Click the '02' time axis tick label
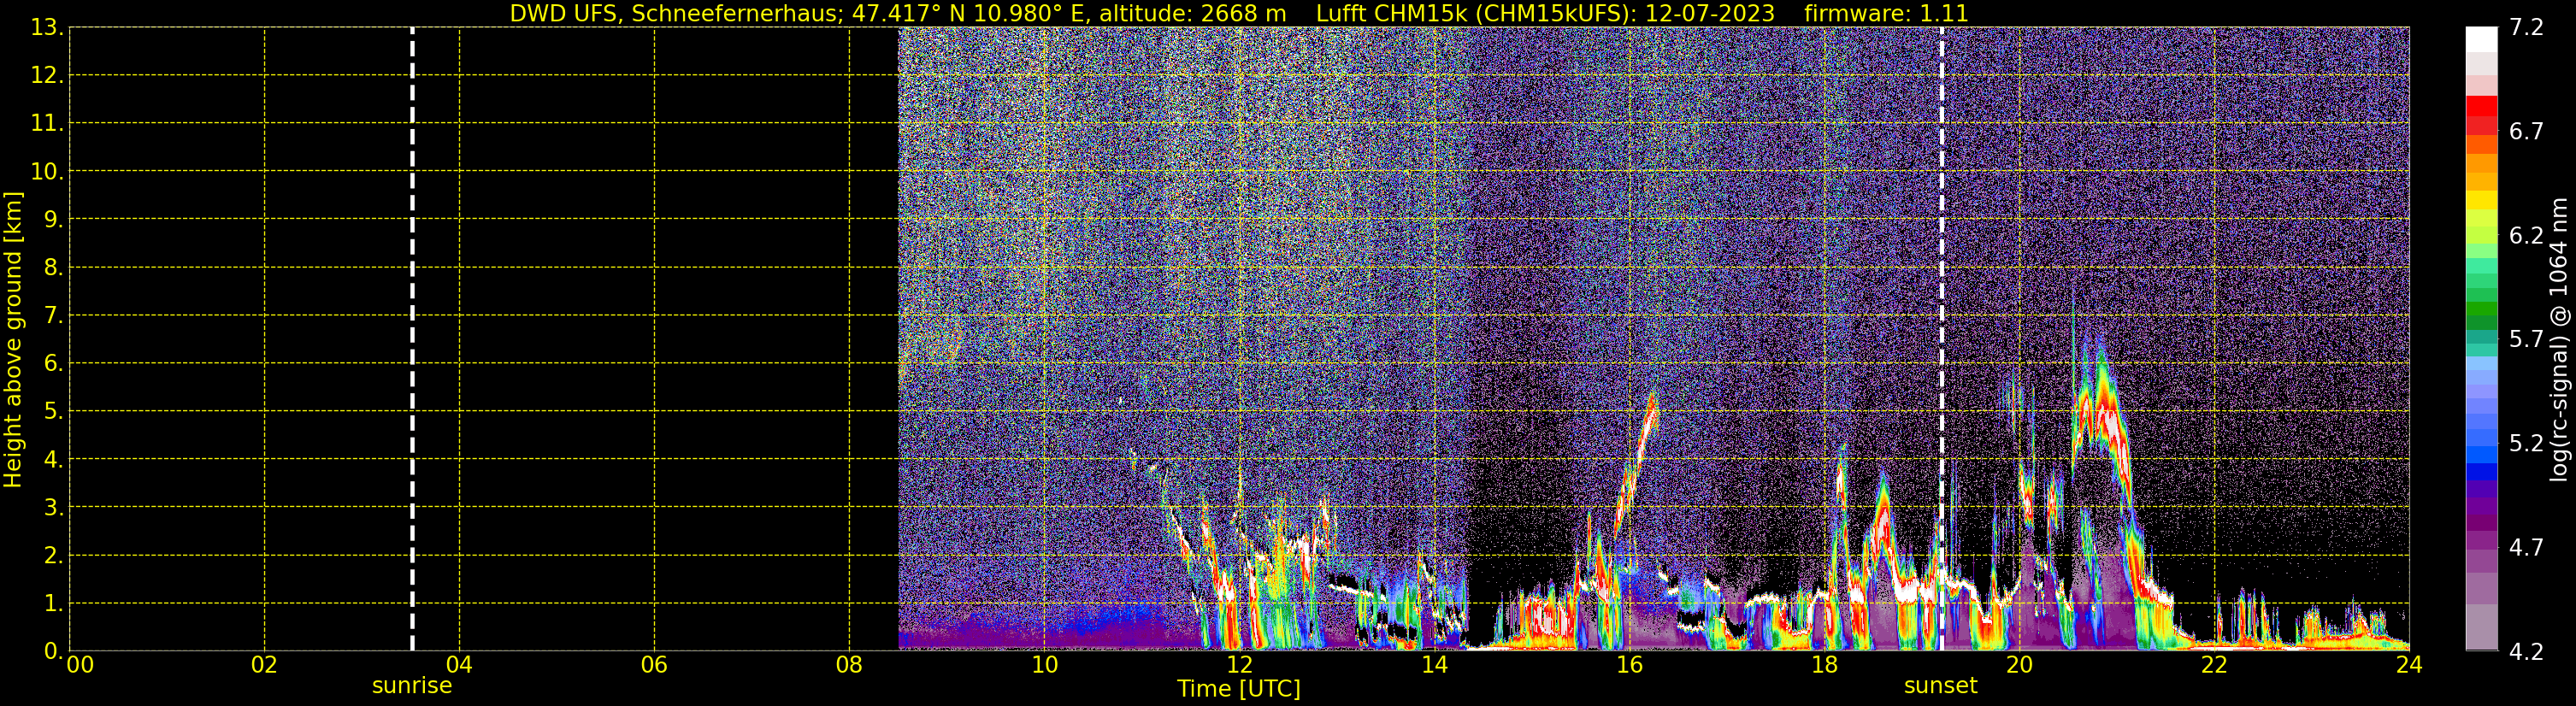 click(264, 665)
